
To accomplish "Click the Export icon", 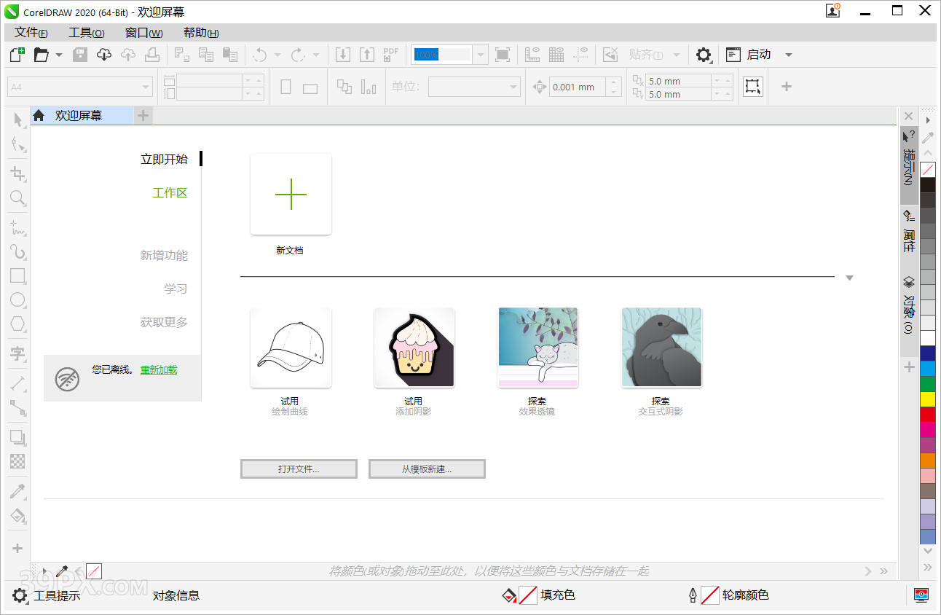I will tap(367, 55).
